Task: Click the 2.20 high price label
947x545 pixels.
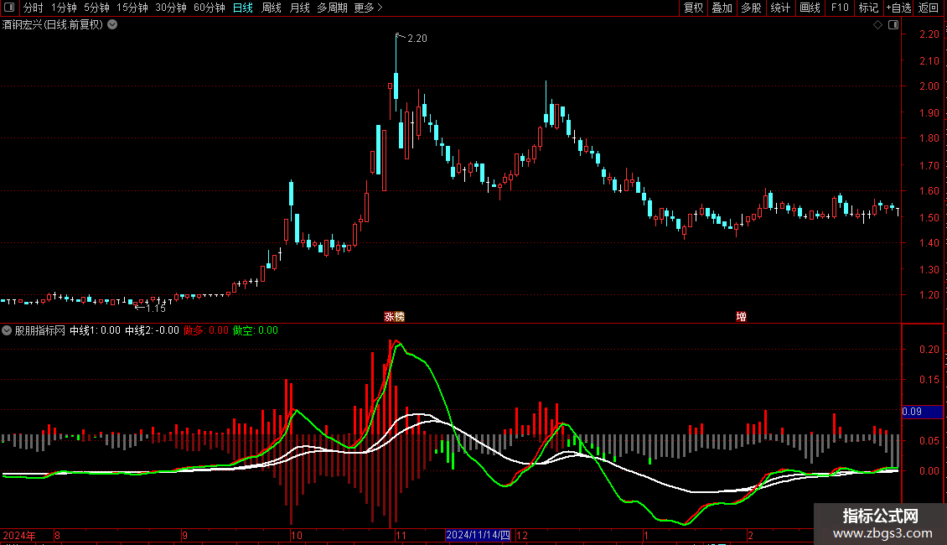Action: click(x=417, y=38)
